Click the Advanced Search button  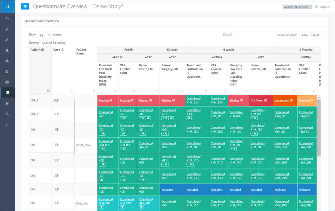[287, 35]
